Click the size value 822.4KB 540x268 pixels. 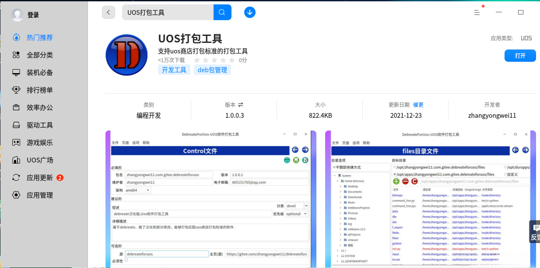click(x=320, y=116)
